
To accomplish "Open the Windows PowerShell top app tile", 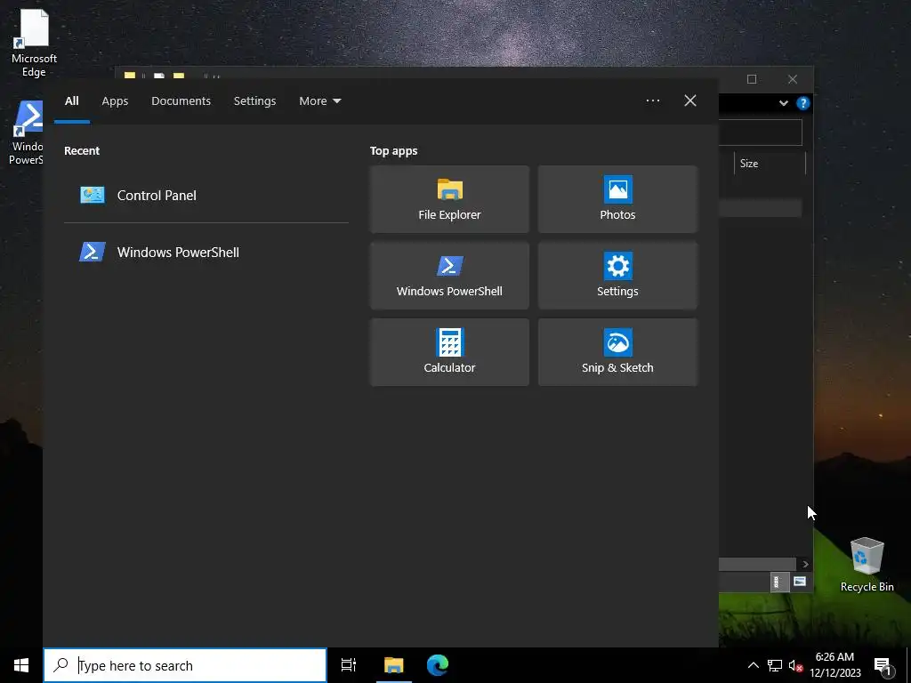I will point(449,276).
